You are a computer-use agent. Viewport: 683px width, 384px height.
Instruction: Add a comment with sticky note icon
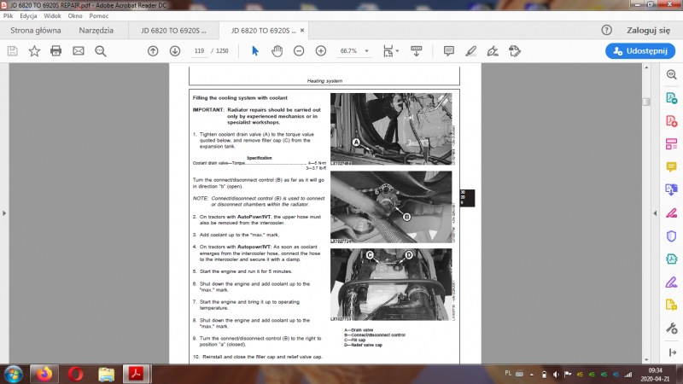448,51
